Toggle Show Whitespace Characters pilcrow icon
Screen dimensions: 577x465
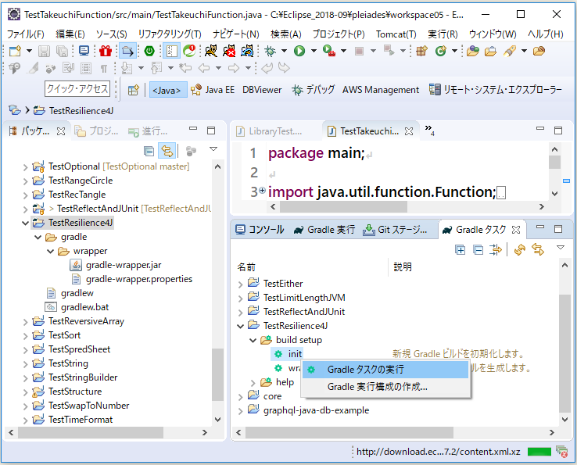coord(104,68)
